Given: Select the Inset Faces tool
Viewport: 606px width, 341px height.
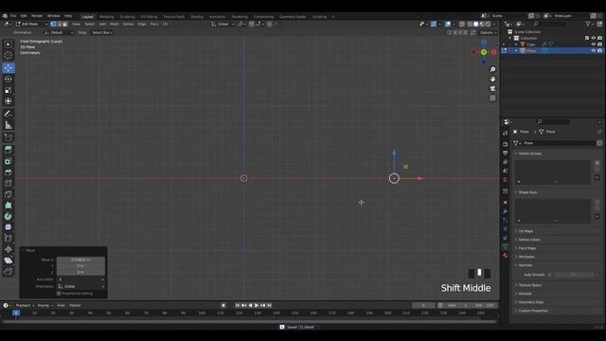Looking at the screenshot, I should tap(9, 161).
